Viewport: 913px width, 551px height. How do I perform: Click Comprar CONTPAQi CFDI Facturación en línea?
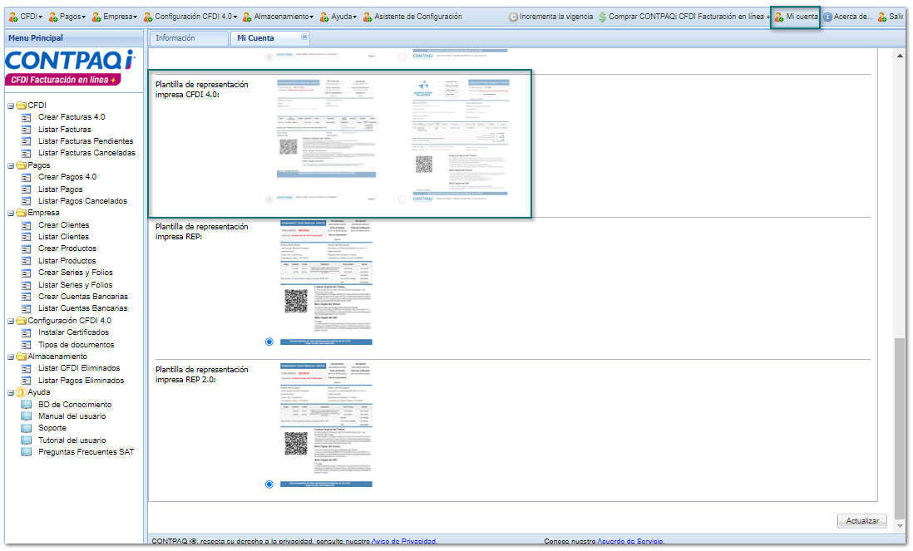[685, 17]
